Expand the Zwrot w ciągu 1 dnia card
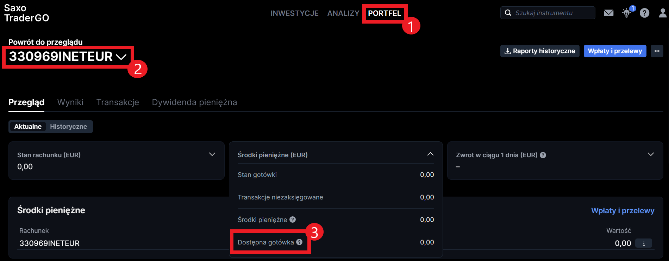The height and width of the screenshot is (261, 669). 651,154
